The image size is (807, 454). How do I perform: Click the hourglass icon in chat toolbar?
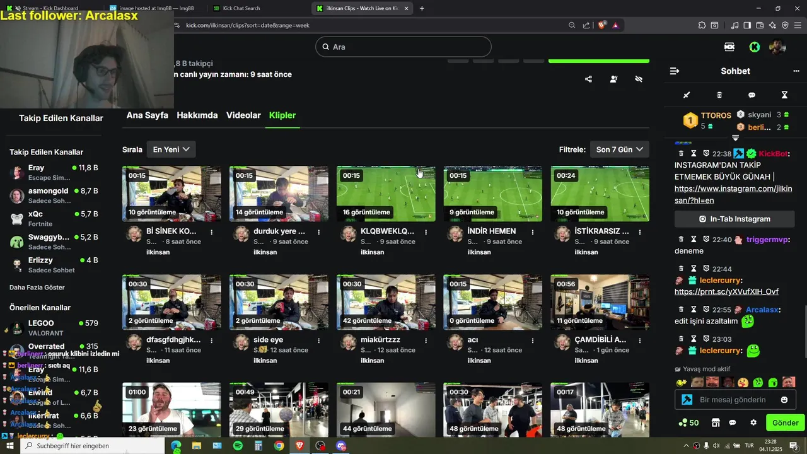[x=784, y=95]
